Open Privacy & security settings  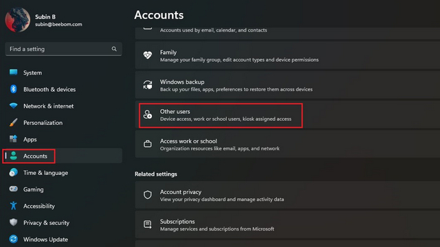63,222
